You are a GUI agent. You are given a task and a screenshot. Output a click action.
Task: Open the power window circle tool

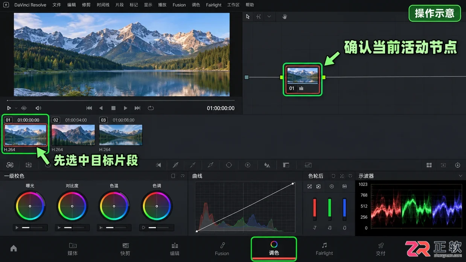(x=229, y=165)
